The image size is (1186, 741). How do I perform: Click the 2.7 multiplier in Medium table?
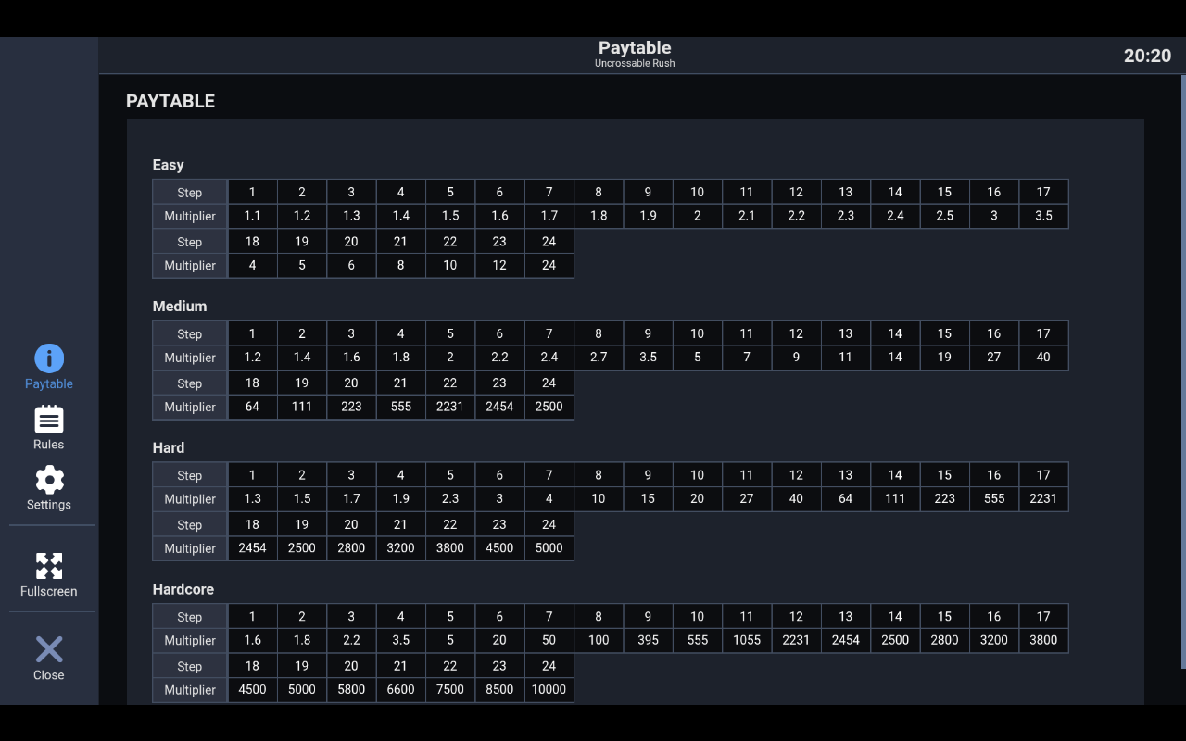point(599,358)
